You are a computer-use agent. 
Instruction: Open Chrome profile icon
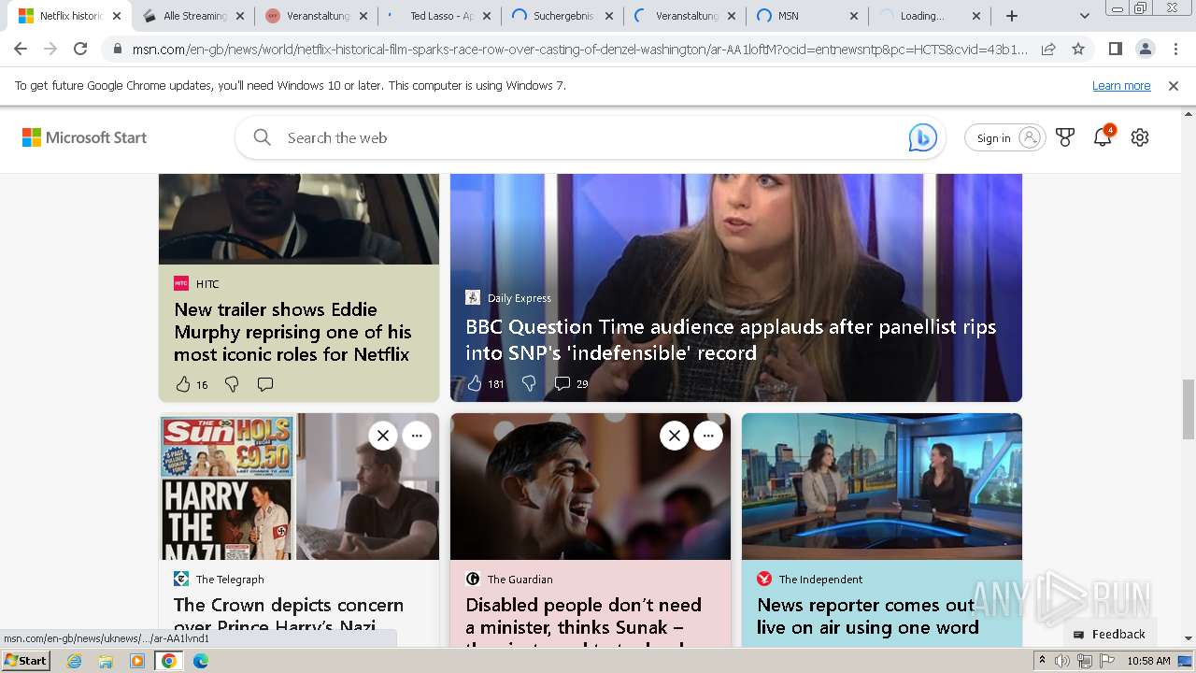click(1146, 49)
